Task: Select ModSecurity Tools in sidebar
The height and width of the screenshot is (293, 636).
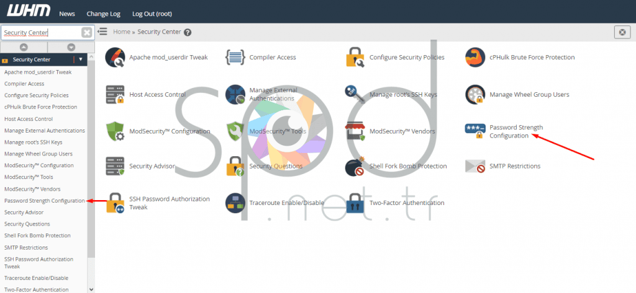Action: pyautogui.click(x=29, y=177)
